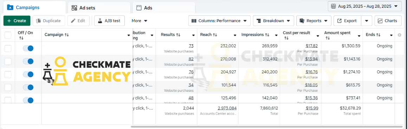This screenshot has width=407, height=129.
Task: Switch to the Ad sets tab
Action: (x=99, y=8)
